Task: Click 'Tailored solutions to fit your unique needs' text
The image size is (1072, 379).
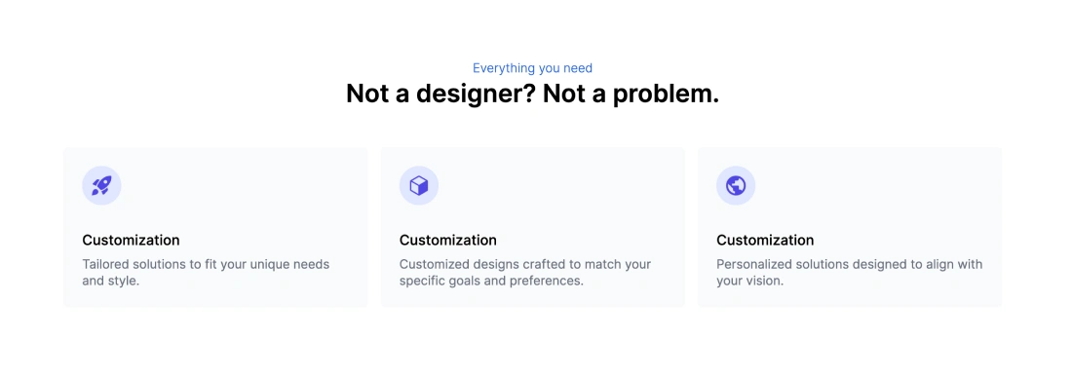Action: (206, 264)
